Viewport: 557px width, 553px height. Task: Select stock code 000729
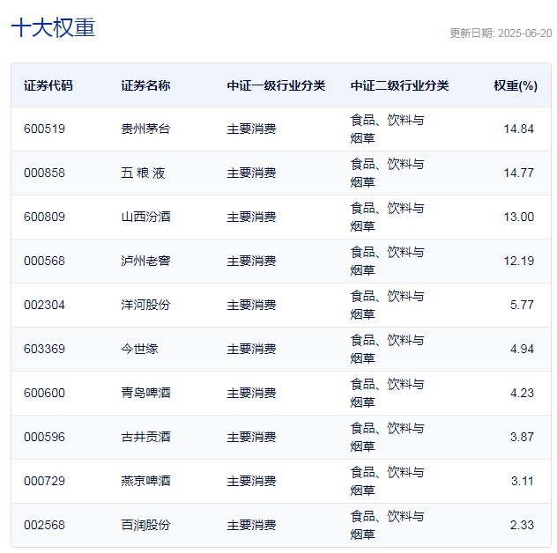[x=44, y=481]
